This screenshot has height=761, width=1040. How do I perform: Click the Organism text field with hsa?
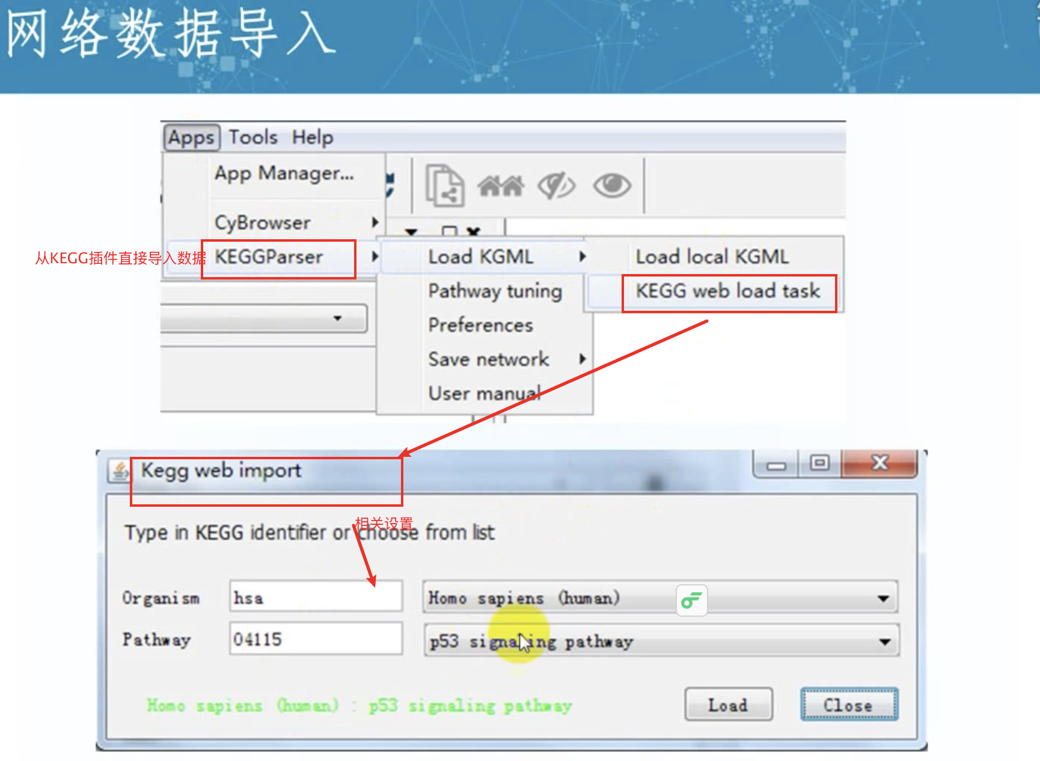tap(316, 597)
